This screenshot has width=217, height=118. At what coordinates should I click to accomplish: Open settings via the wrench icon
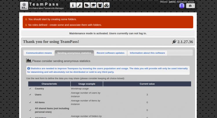(80, 5)
